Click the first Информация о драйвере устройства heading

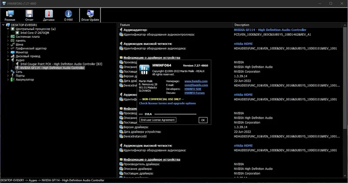152,58
